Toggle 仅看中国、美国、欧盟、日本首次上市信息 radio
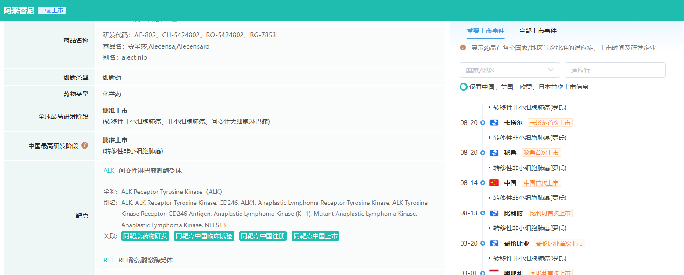This screenshot has height=275, width=684. pyautogui.click(x=463, y=87)
